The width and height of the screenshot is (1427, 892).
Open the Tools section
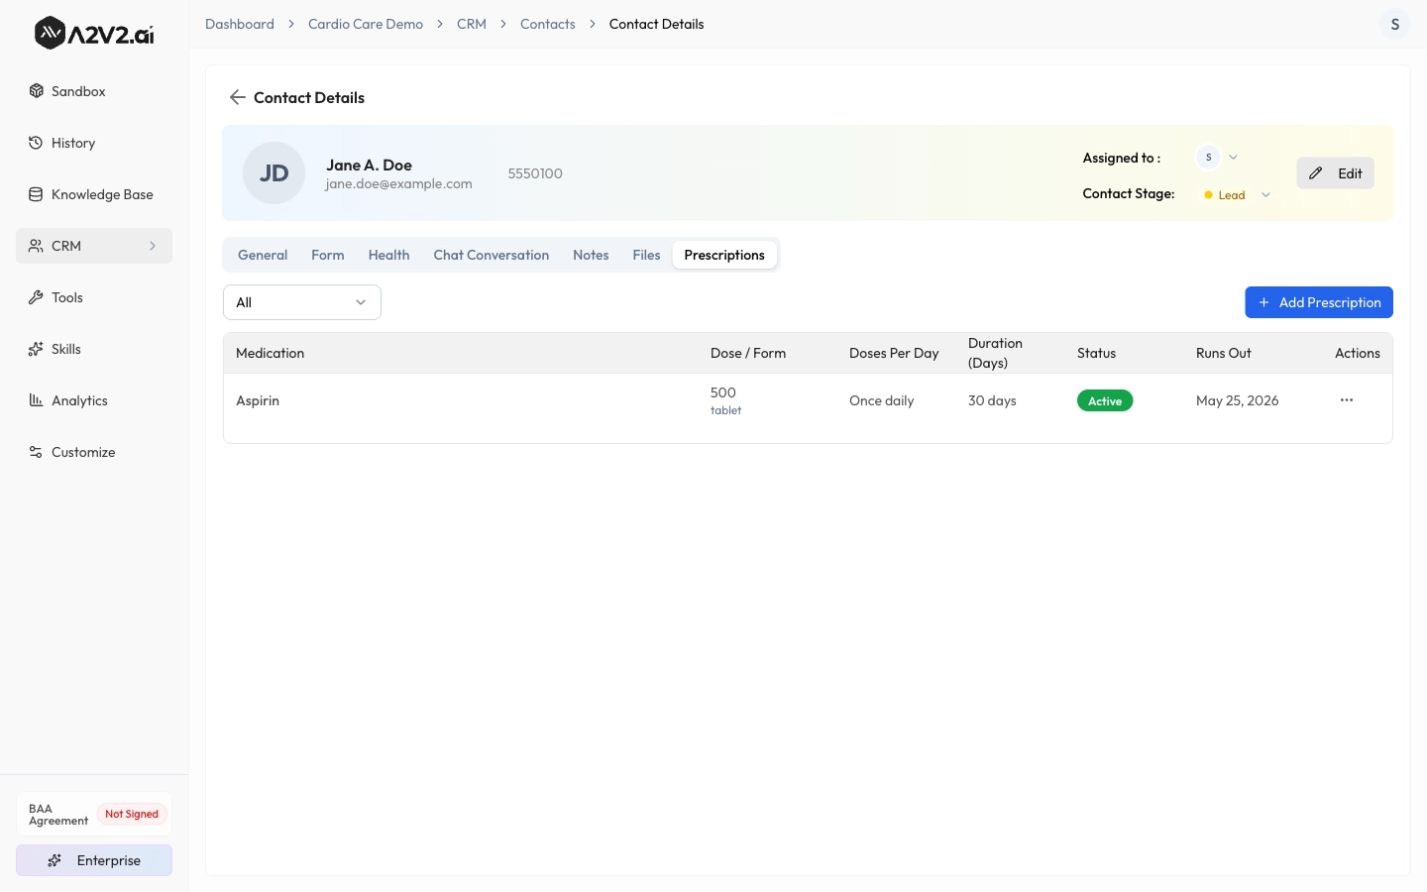pos(66,297)
